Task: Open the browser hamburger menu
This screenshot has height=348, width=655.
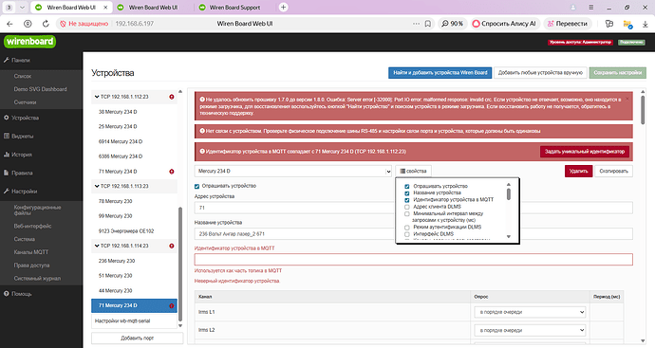Action: [591, 7]
